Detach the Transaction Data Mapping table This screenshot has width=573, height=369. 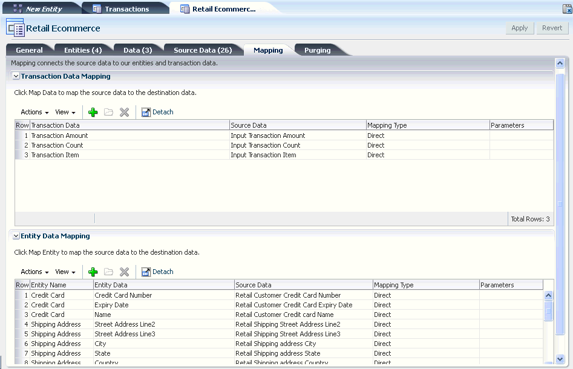click(x=157, y=112)
